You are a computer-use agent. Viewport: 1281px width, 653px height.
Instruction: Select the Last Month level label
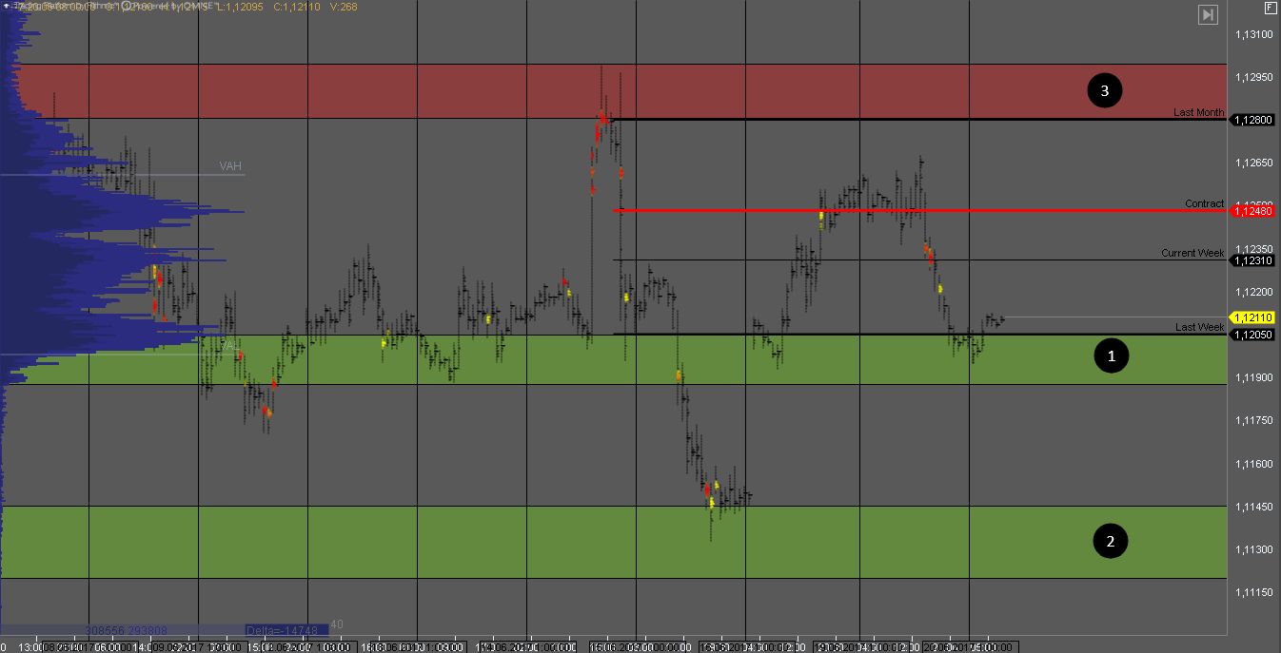(1198, 112)
